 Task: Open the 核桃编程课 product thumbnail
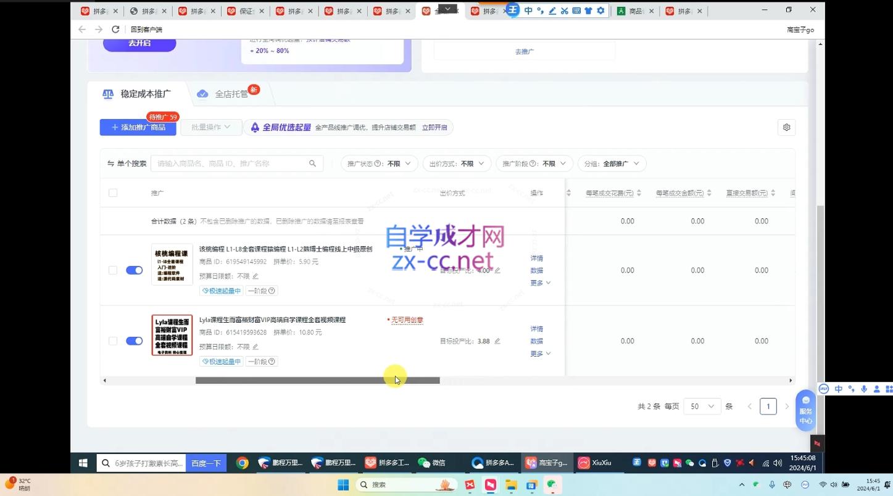coord(172,264)
